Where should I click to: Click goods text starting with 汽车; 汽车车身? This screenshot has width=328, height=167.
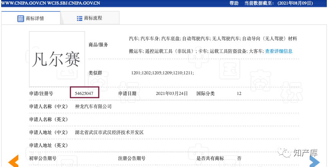point(213,39)
